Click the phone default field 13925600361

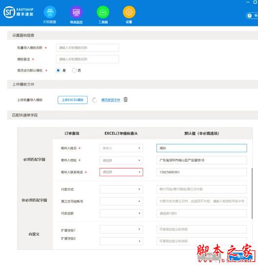tap(201, 172)
